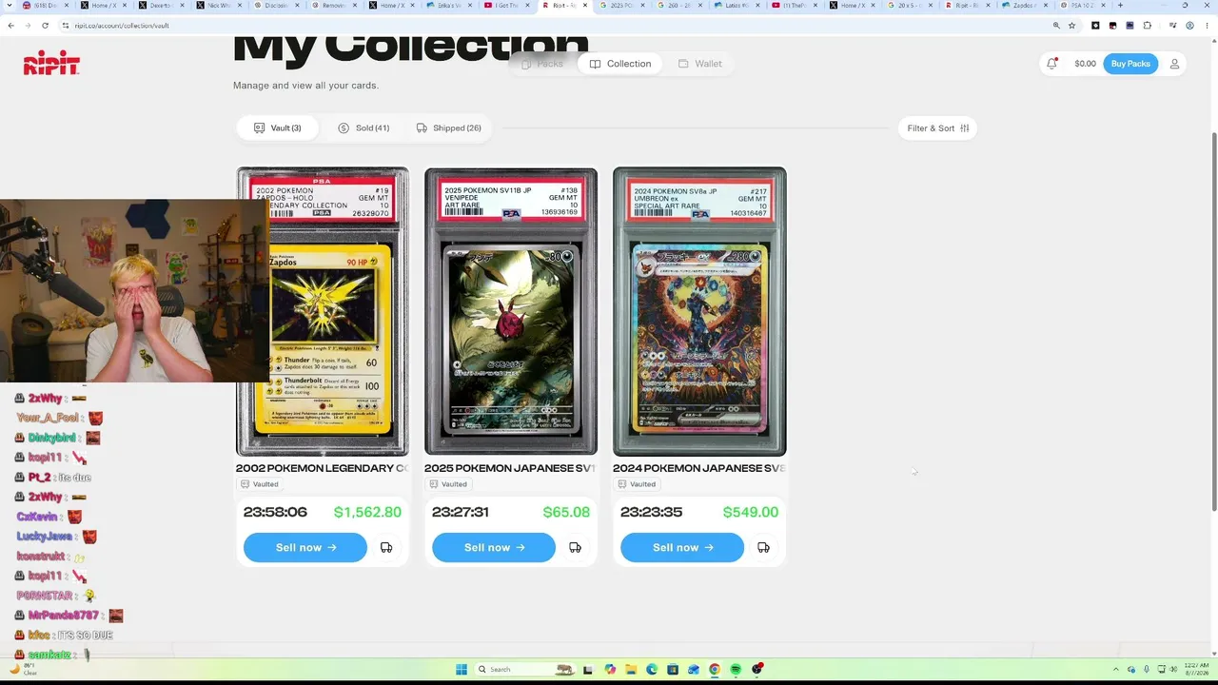Open the Windows Start menu

click(x=462, y=669)
